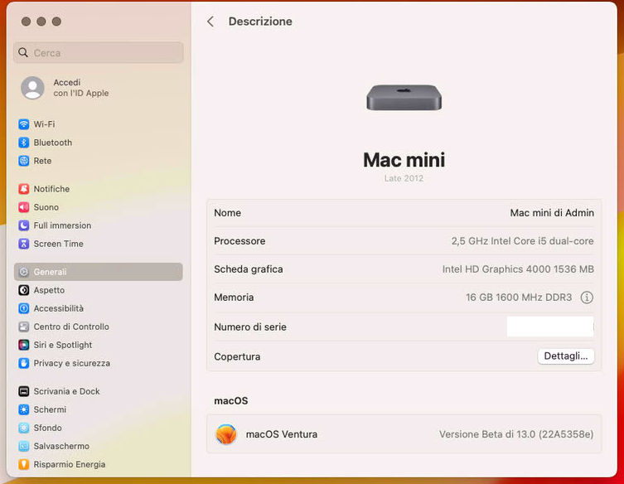Click the memory info circle icon

click(587, 298)
